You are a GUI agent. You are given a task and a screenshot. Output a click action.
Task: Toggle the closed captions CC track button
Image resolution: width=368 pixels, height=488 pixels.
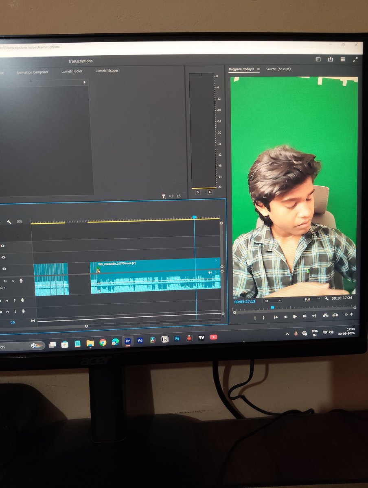click(x=19, y=222)
